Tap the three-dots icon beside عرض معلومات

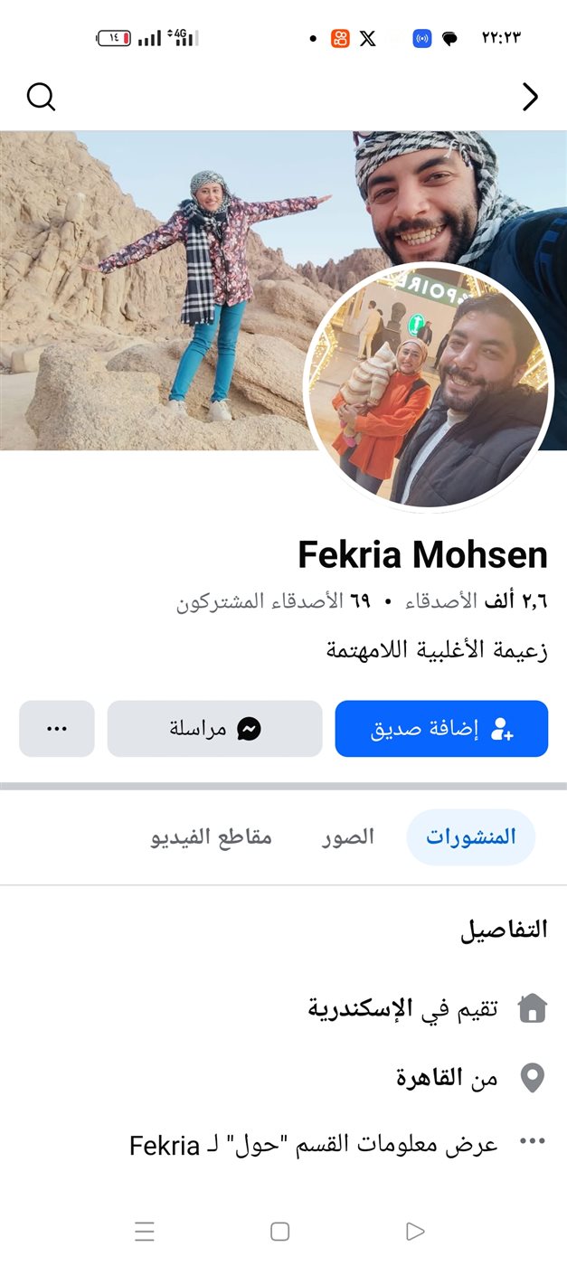[x=533, y=1142]
